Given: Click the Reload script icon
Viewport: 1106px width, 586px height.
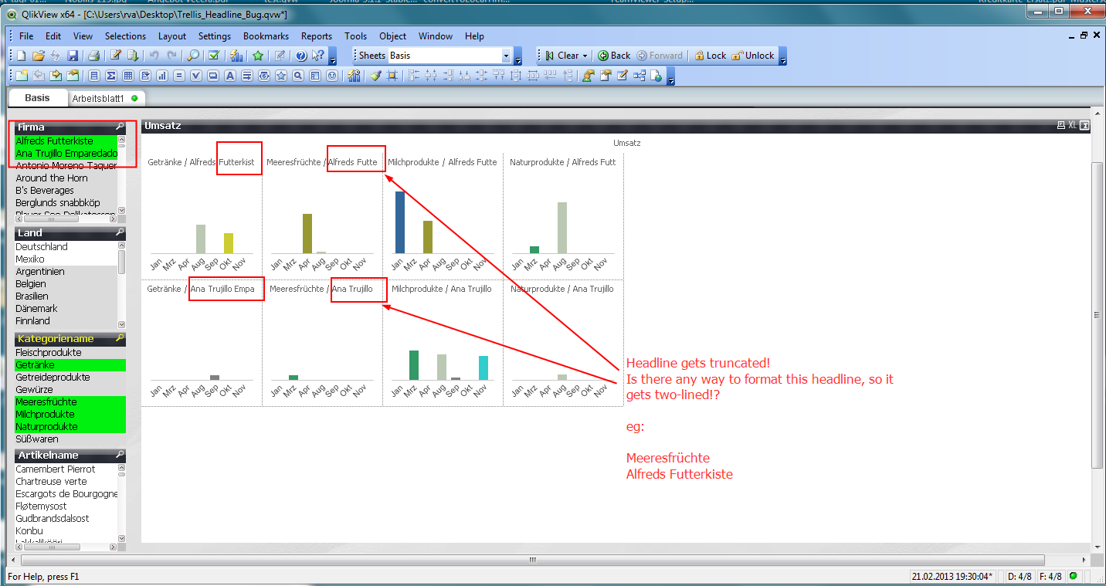Looking at the screenshot, I should 133,56.
